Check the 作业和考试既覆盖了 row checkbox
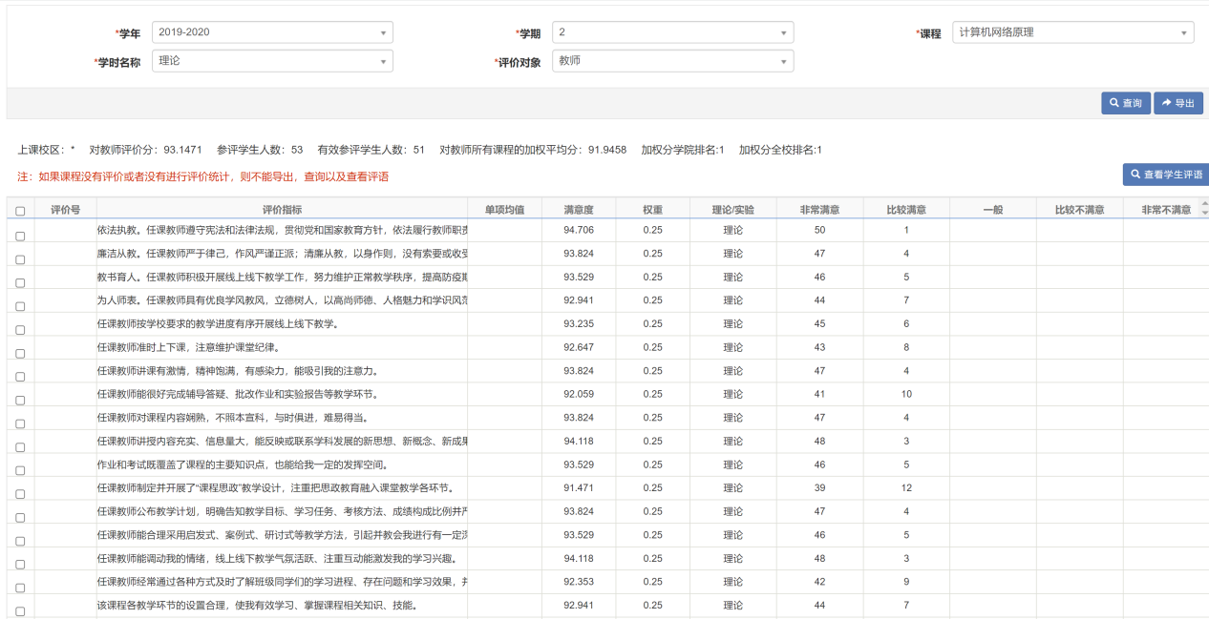Viewport: 1209px width, 619px height. click(x=20, y=470)
